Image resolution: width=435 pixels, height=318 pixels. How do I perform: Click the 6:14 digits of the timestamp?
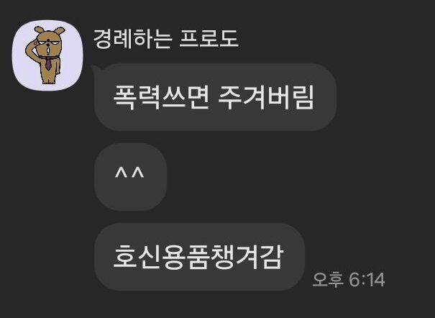(367, 279)
